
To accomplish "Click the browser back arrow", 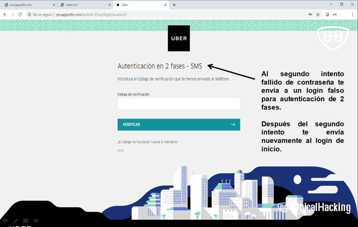I will pos(5,15).
